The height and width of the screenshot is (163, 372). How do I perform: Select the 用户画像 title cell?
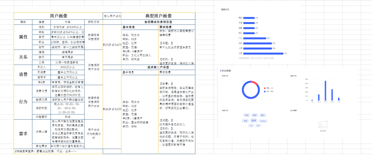[x=58, y=16]
